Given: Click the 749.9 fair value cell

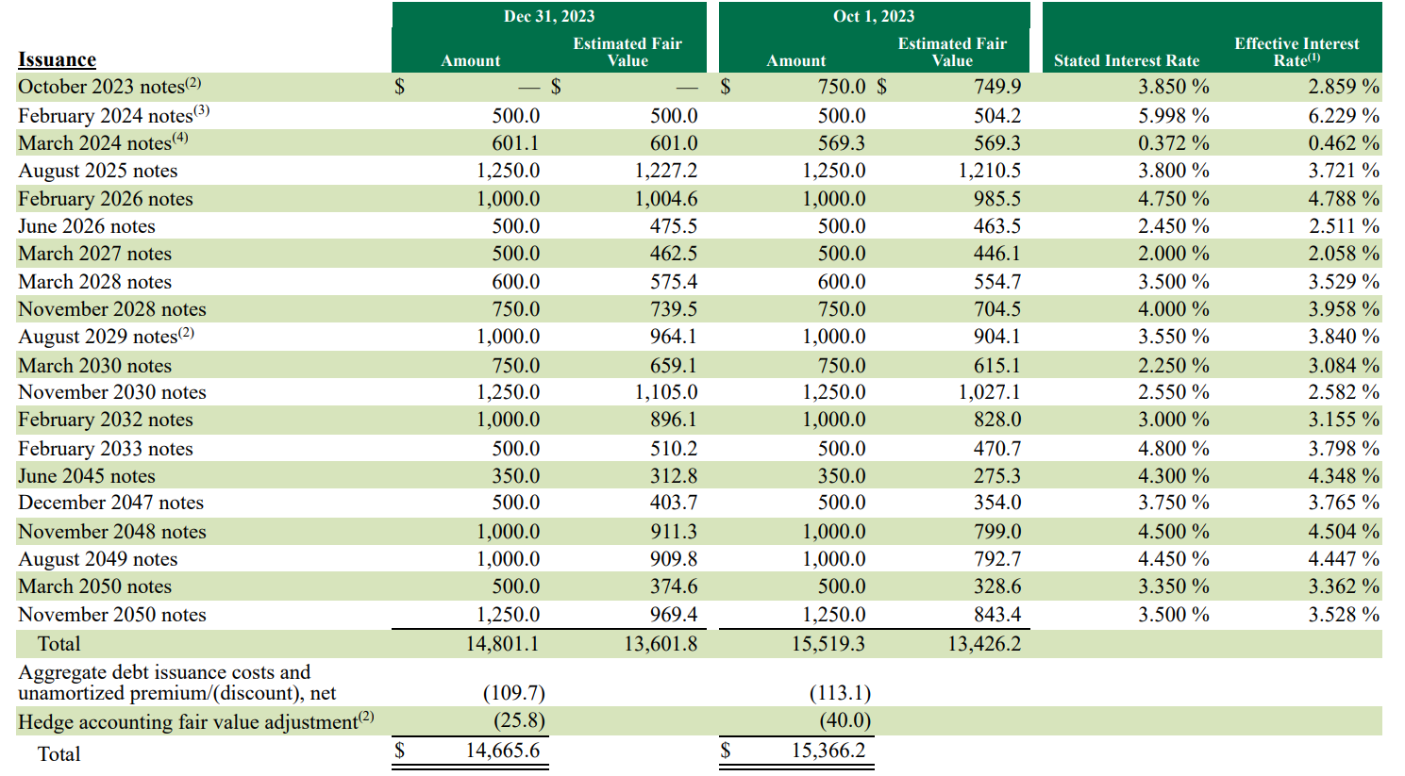Looking at the screenshot, I should pyautogui.click(x=997, y=86).
